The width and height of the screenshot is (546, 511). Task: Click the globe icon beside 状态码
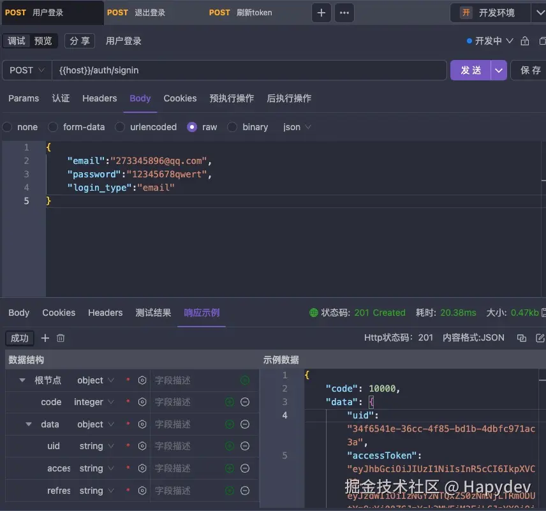click(313, 313)
